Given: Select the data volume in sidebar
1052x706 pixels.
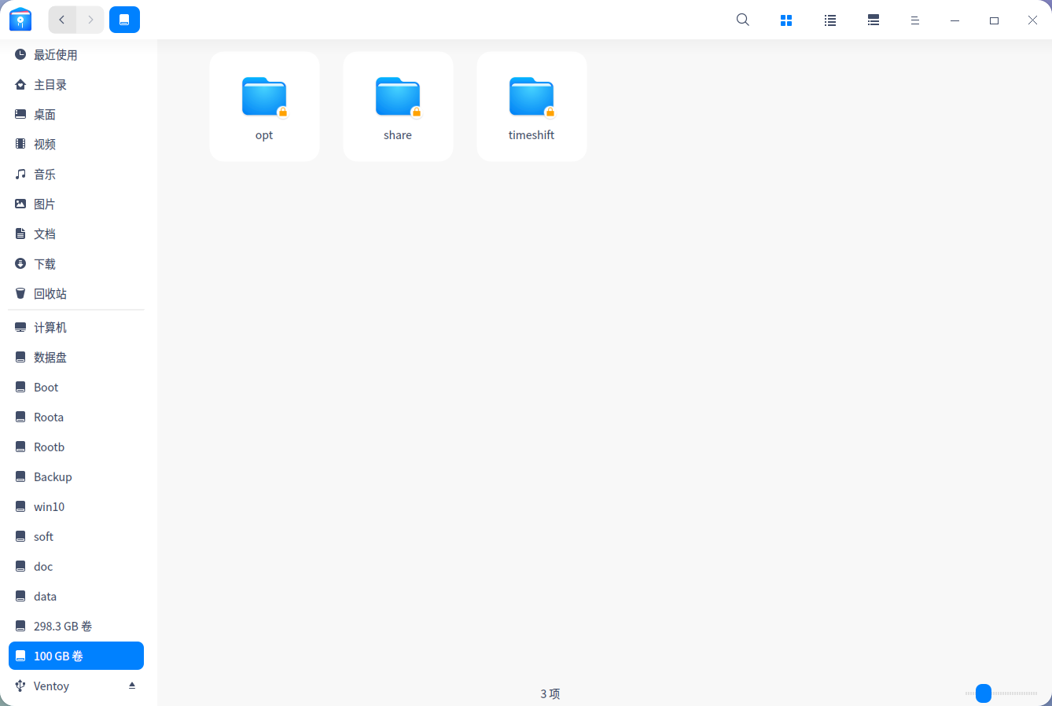Looking at the screenshot, I should [x=76, y=597].
